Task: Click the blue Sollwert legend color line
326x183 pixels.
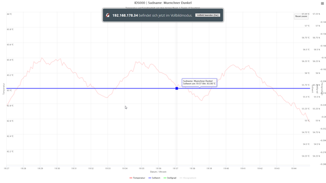Action: [150, 178]
